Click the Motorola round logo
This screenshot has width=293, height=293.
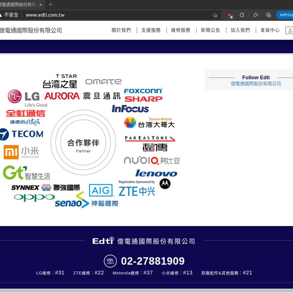tap(165, 184)
